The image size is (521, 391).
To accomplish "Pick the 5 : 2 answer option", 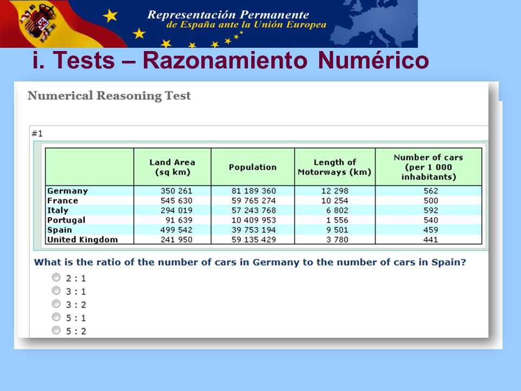I will pos(56,330).
